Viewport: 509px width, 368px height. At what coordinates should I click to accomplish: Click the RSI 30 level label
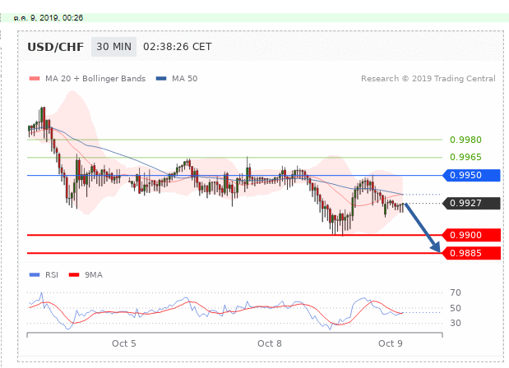click(456, 323)
